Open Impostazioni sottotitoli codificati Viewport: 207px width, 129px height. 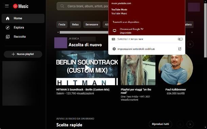(x=147, y=49)
